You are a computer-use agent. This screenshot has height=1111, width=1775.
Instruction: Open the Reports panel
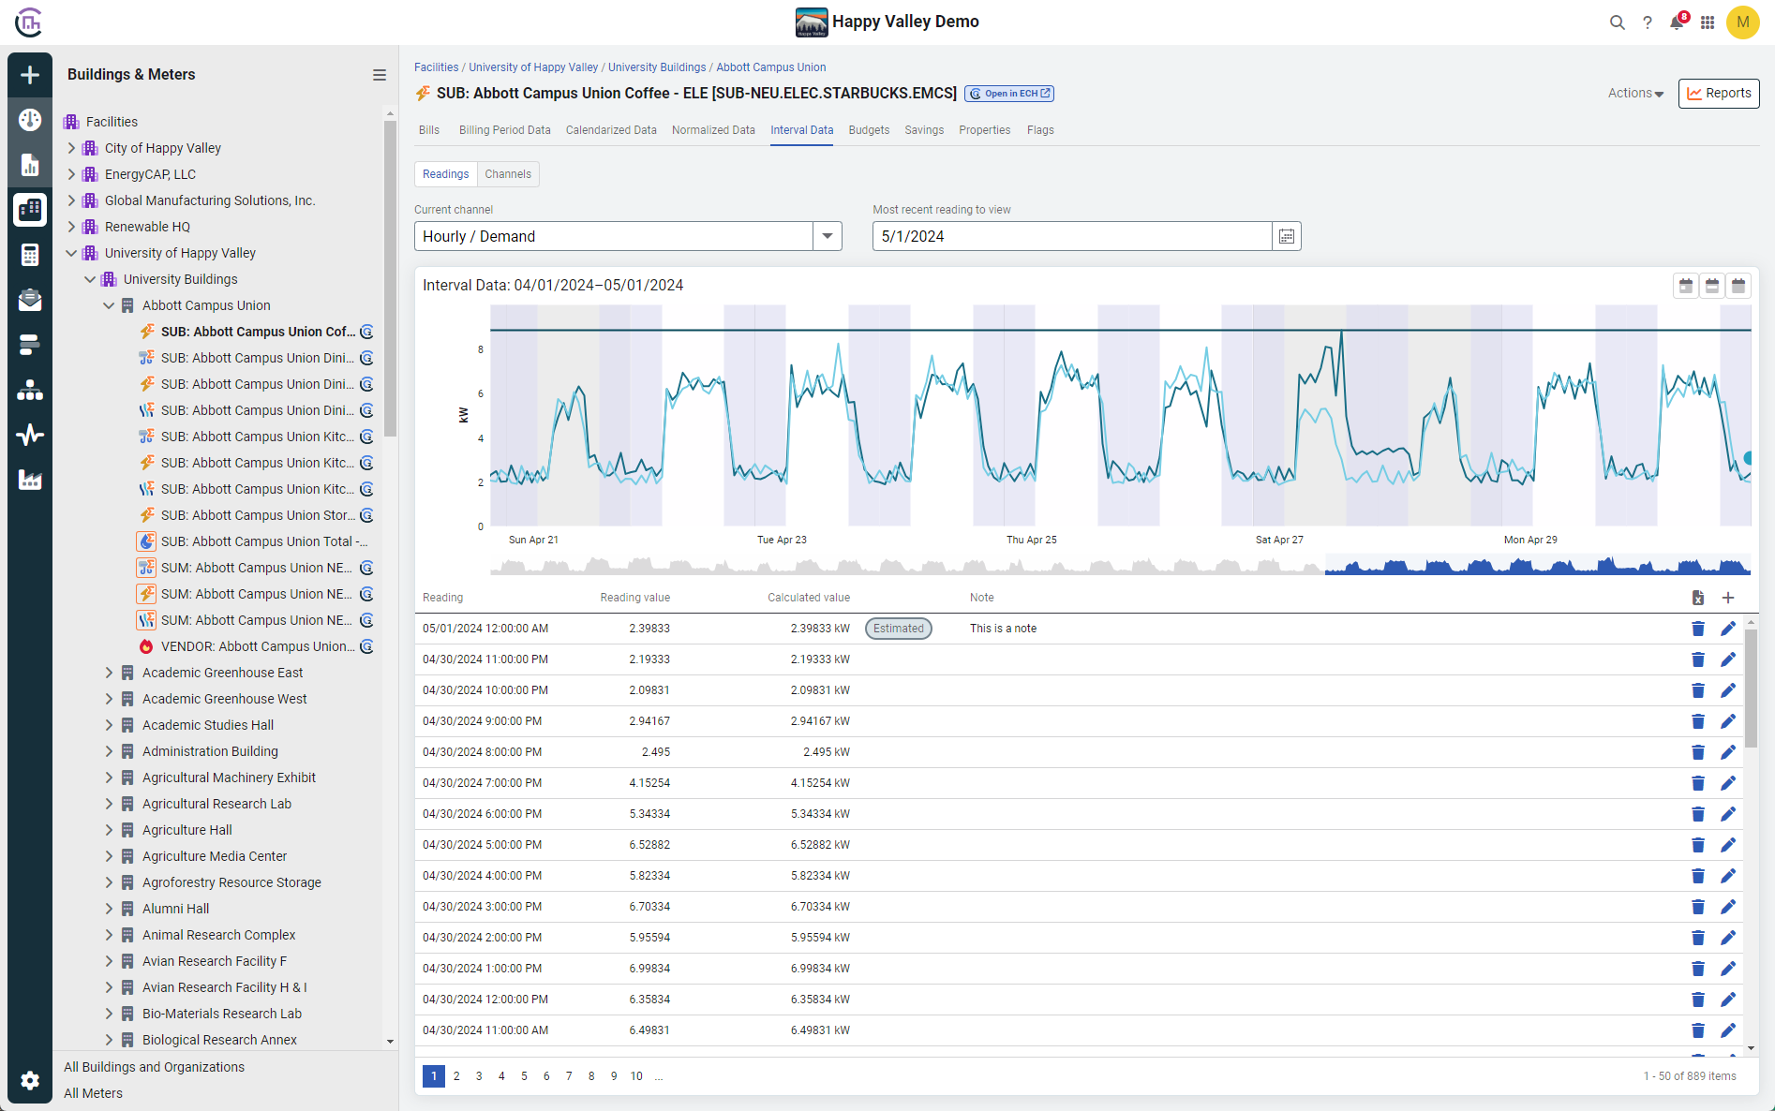pyautogui.click(x=1718, y=93)
